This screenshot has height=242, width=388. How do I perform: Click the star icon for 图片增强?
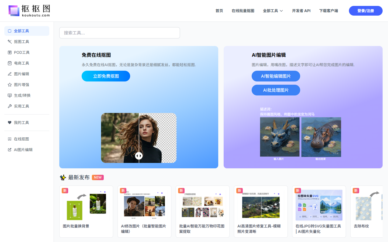coord(10,85)
